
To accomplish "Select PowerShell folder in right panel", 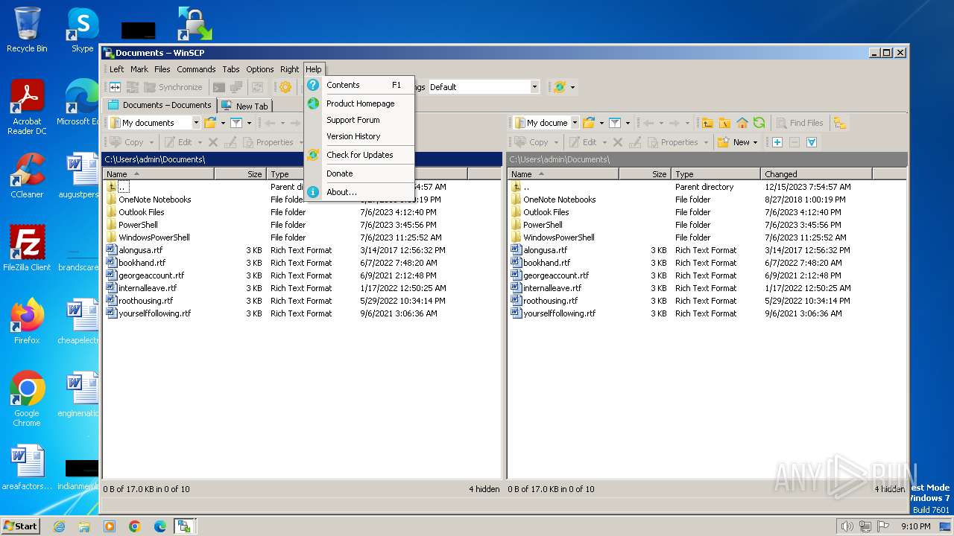I will coord(543,225).
